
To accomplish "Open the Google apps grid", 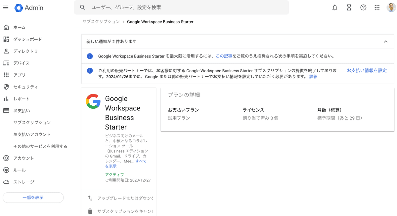I will point(377,8).
